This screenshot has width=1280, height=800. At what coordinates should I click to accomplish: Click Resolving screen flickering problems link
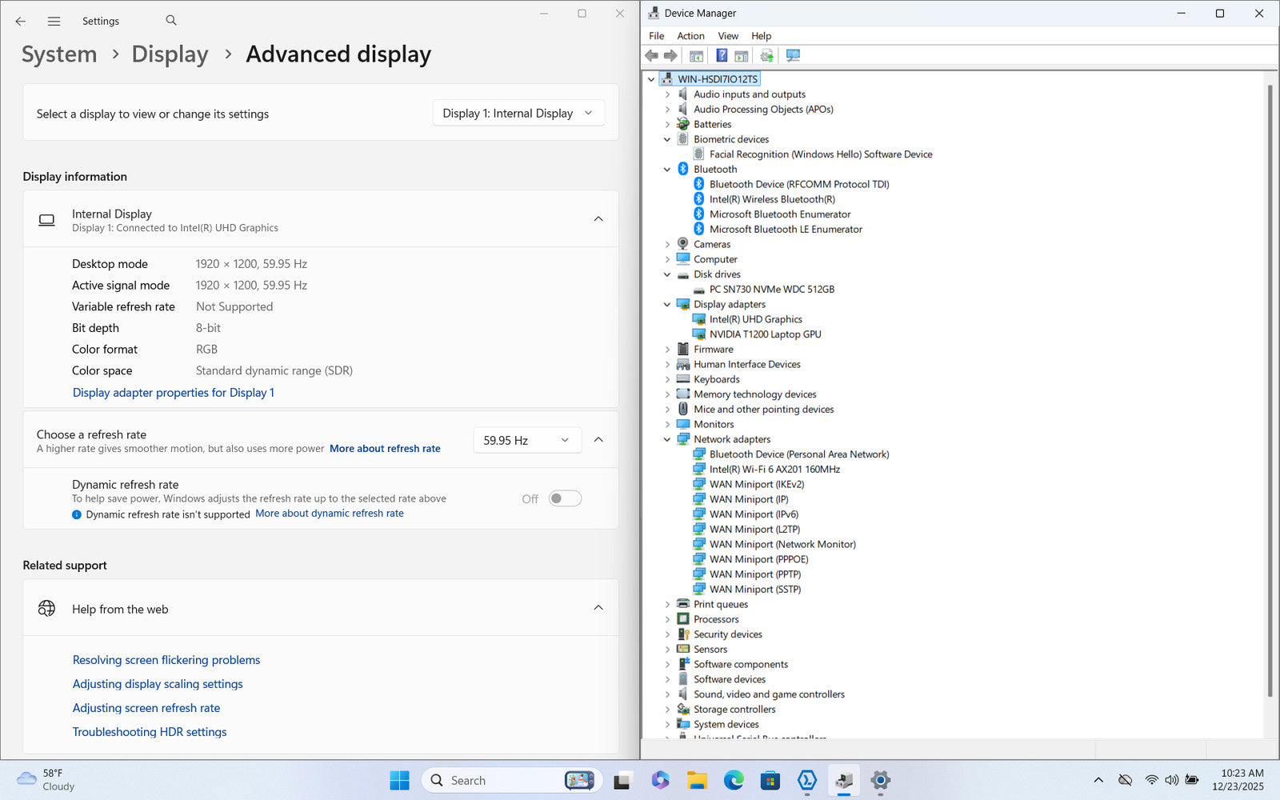[166, 660]
